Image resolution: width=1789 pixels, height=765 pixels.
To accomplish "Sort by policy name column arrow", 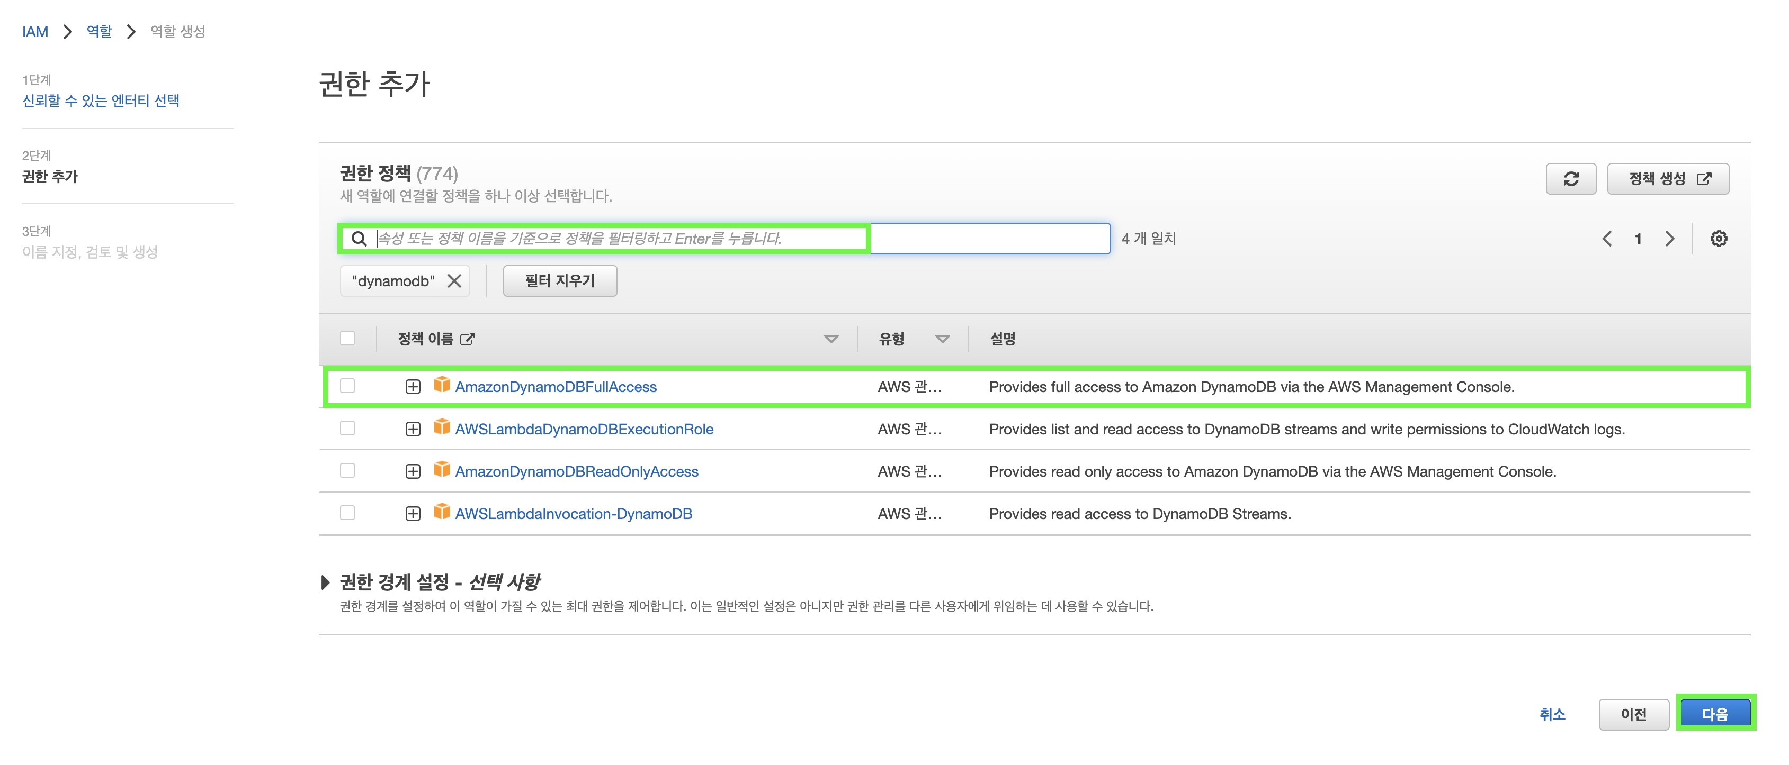I will pos(830,339).
